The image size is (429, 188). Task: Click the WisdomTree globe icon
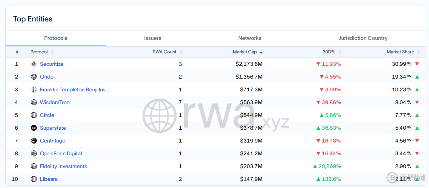34,102
